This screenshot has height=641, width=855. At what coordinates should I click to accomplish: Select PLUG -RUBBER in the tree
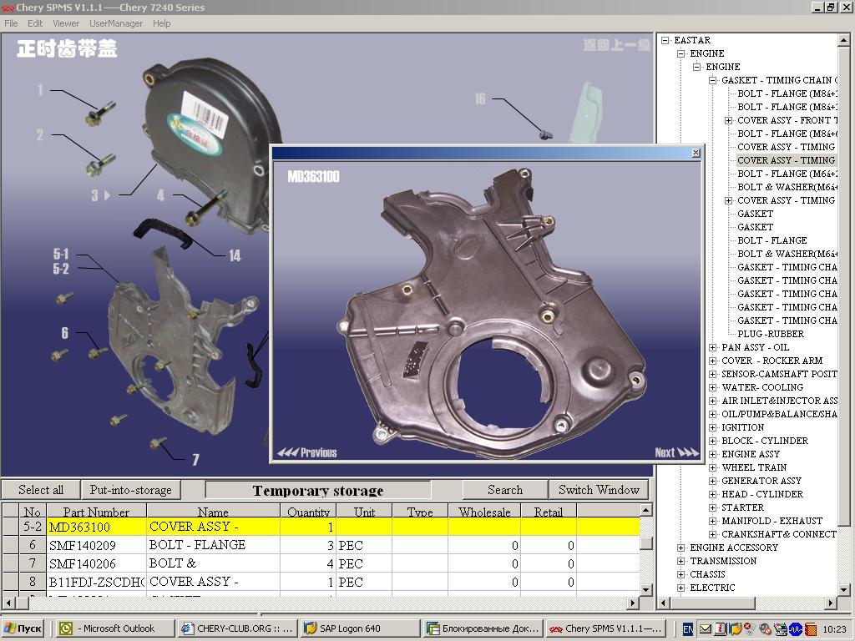click(771, 334)
